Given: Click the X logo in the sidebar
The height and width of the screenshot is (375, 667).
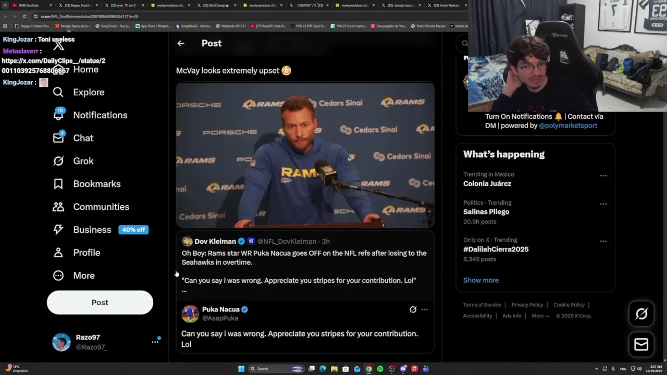Looking at the screenshot, I should (x=58, y=45).
